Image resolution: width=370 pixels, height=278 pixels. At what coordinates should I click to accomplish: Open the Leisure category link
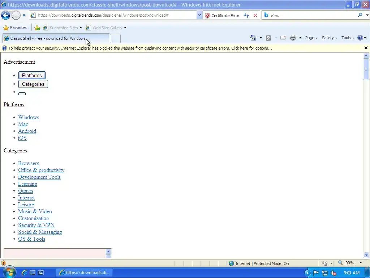(26, 205)
